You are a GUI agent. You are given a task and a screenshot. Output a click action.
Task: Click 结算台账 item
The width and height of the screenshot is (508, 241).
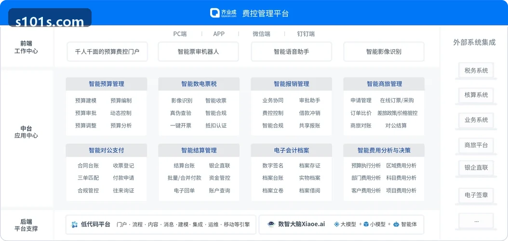click(x=184, y=165)
